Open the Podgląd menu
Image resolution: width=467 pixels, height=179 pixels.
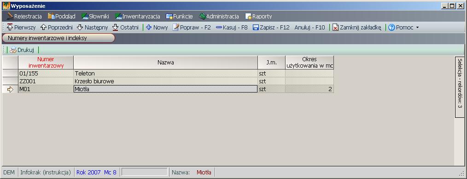(x=62, y=17)
